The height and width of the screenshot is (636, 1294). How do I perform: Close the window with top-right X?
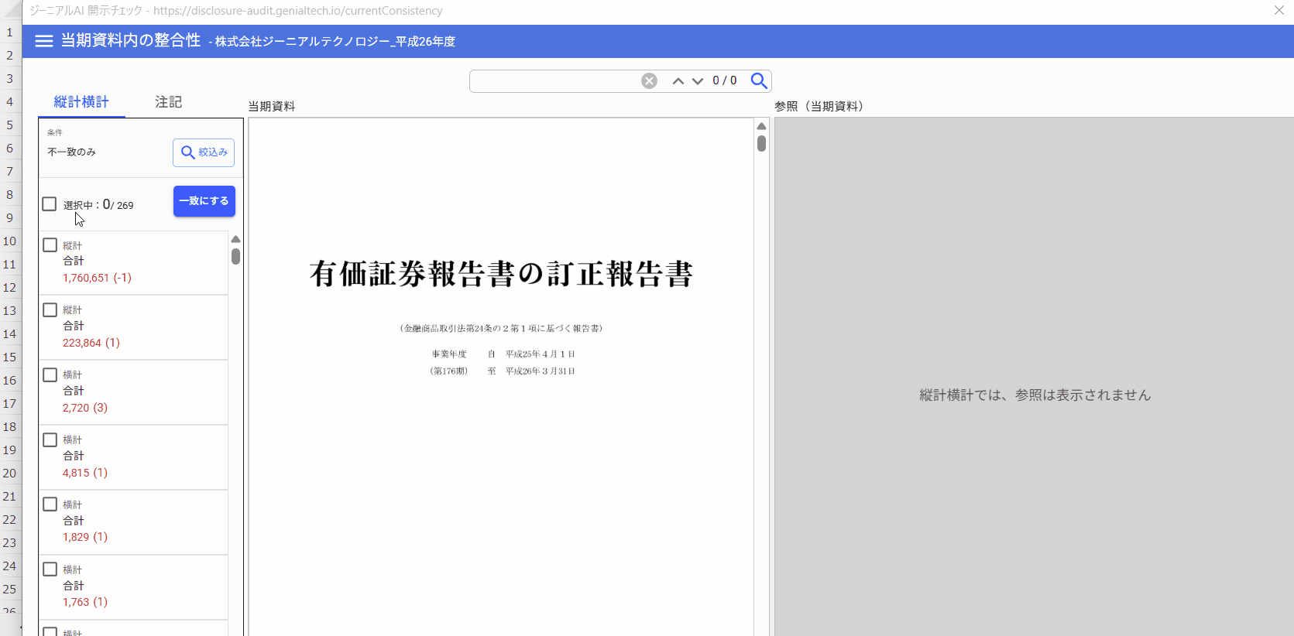pyautogui.click(x=1279, y=10)
